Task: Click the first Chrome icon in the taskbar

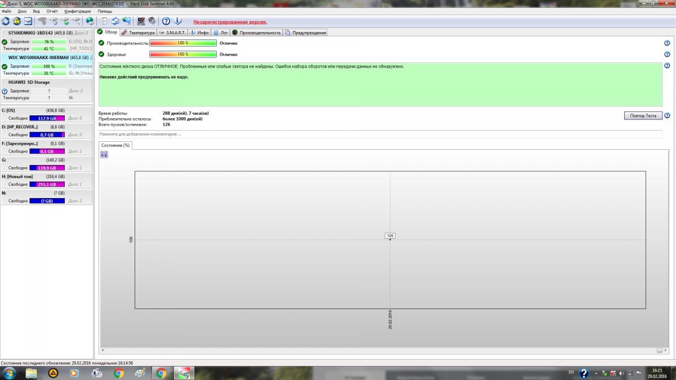Action: 118,373
